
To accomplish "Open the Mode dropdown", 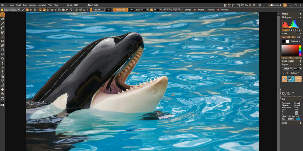I will click(x=167, y=10).
